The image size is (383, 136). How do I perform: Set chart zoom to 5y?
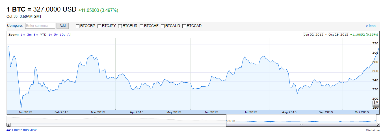[x=56, y=35]
